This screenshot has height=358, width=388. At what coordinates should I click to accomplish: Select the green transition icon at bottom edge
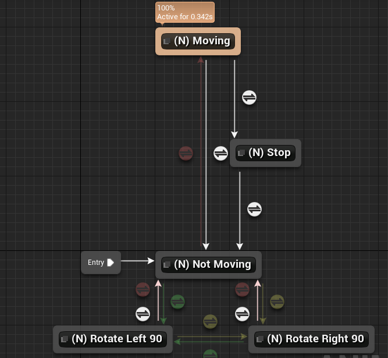coord(210,354)
